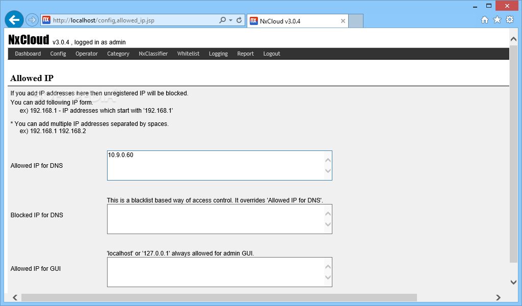Open the Report menu
Image resolution: width=522 pixels, height=306 pixels.
coord(245,54)
